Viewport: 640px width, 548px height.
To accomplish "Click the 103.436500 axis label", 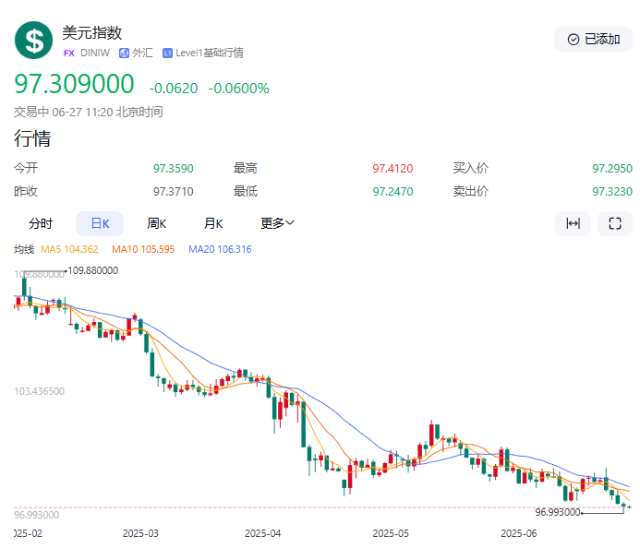I will click(x=39, y=391).
